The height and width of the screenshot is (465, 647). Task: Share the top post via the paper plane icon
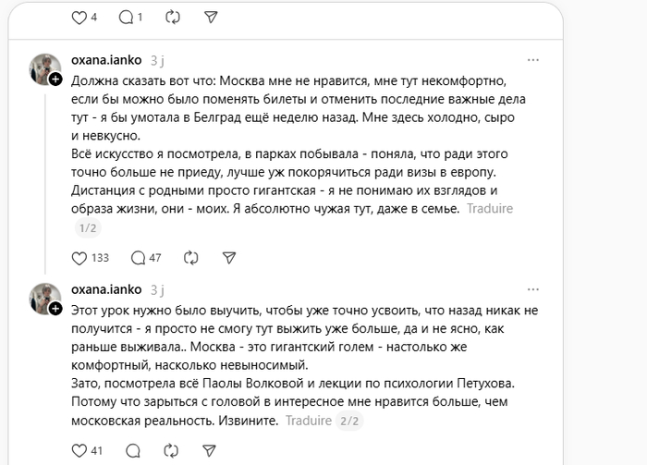coord(211,17)
